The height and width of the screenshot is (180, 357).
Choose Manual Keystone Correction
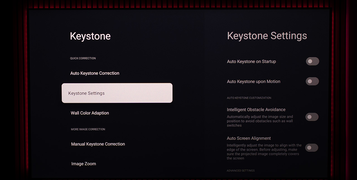(98, 144)
